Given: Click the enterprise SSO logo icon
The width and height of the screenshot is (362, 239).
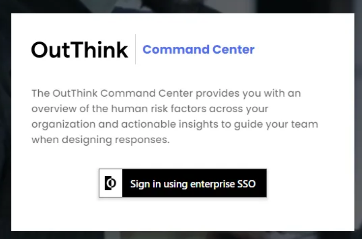Looking at the screenshot, I should click(x=110, y=183).
